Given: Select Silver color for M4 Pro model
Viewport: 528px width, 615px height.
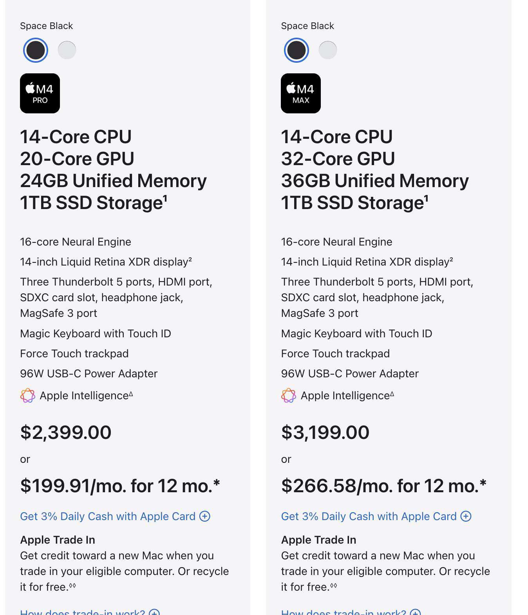Looking at the screenshot, I should click(67, 50).
